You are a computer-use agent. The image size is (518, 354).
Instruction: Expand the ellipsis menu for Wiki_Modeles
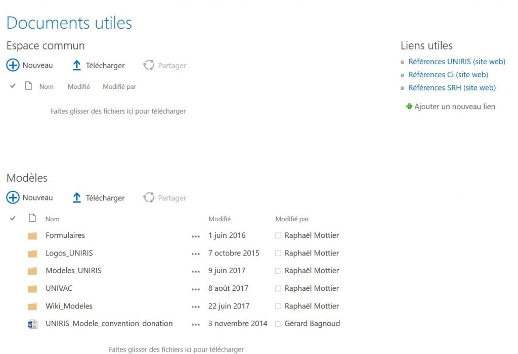click(x=196, y=307)
